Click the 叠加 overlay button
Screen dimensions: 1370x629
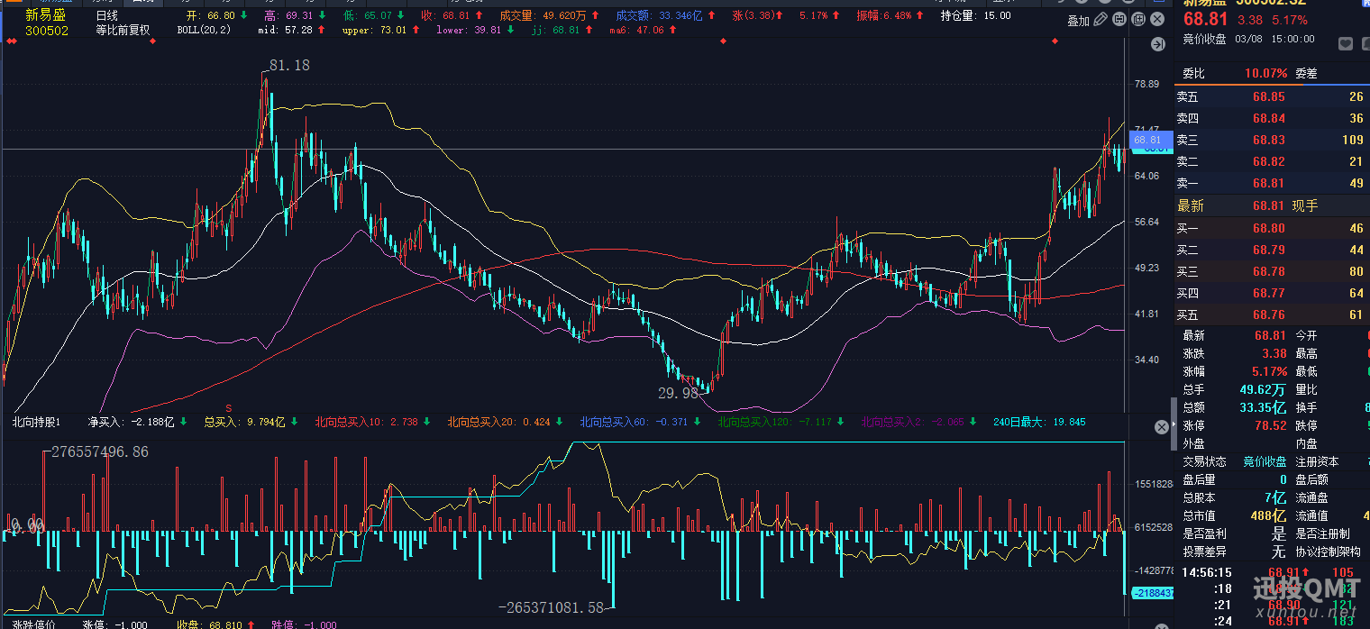pos(1078,21)
